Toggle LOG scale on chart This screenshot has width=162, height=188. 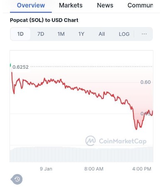pyautogui.click(x=124, y=34)
